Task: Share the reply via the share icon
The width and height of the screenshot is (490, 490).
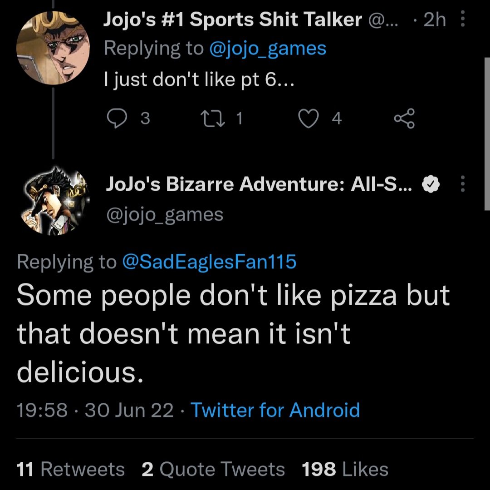Action: pyautogui.click(x=404, y=119)
